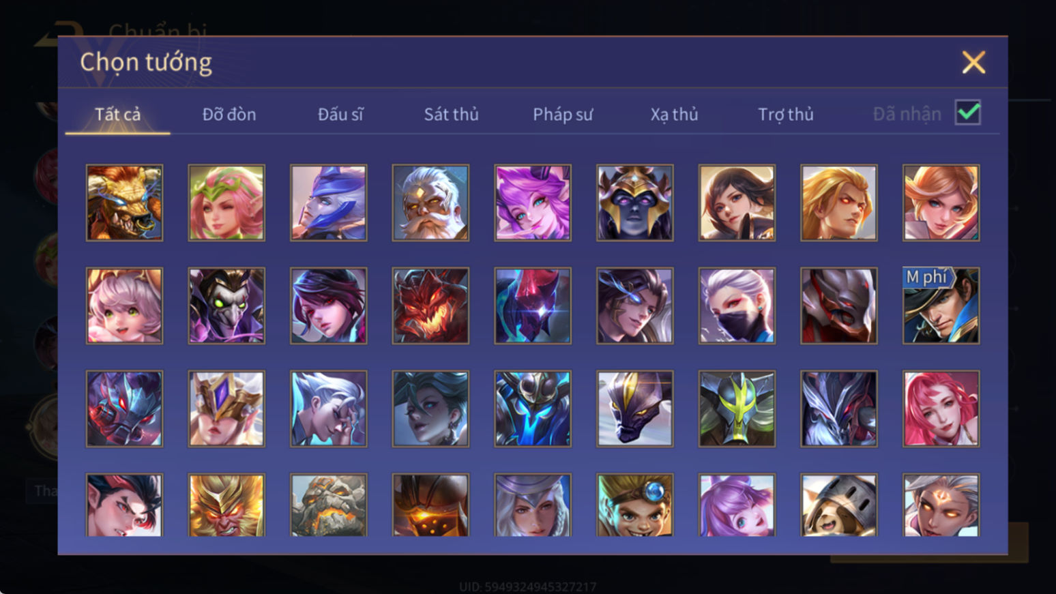The height and width of the screenshot is (594, 1056).
Task: Show heroes under 'Xạ thủ'
Action: 674,114
